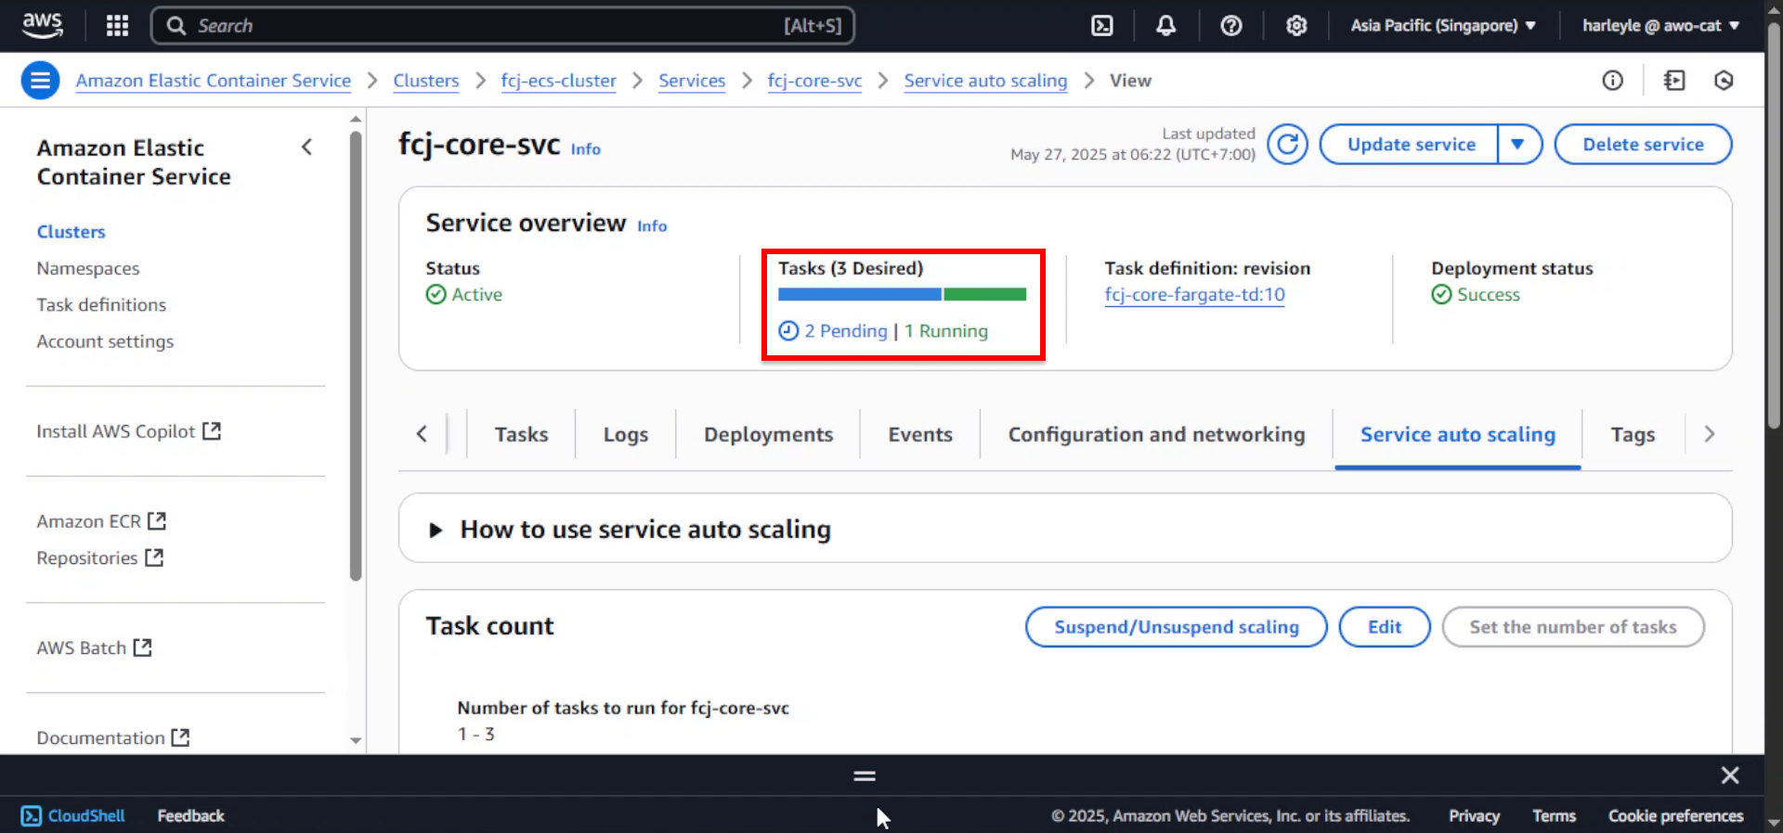This screenshot has height=833, width=1783.
Task: Open Amazon ECR external link
Action: click(x=101, y=521)
